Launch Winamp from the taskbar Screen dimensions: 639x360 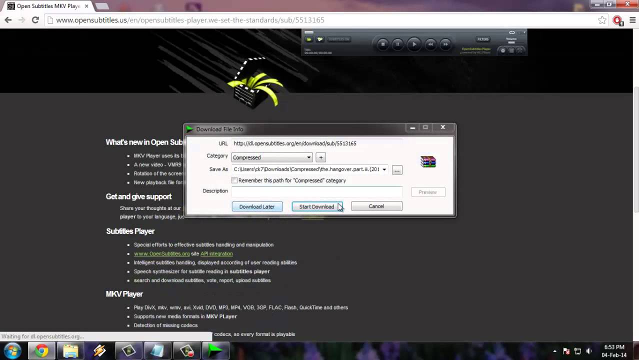coord(99,351)
